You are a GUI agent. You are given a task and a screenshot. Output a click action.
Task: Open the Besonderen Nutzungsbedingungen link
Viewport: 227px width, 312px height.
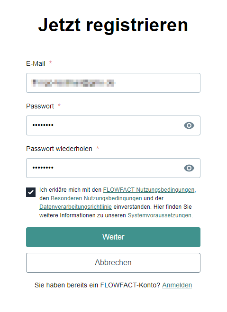click(96, 198)
